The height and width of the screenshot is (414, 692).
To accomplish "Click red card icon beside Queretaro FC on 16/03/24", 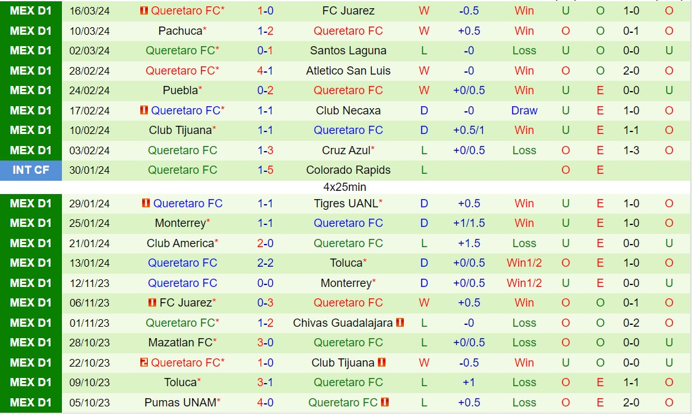I will [143, 11].
